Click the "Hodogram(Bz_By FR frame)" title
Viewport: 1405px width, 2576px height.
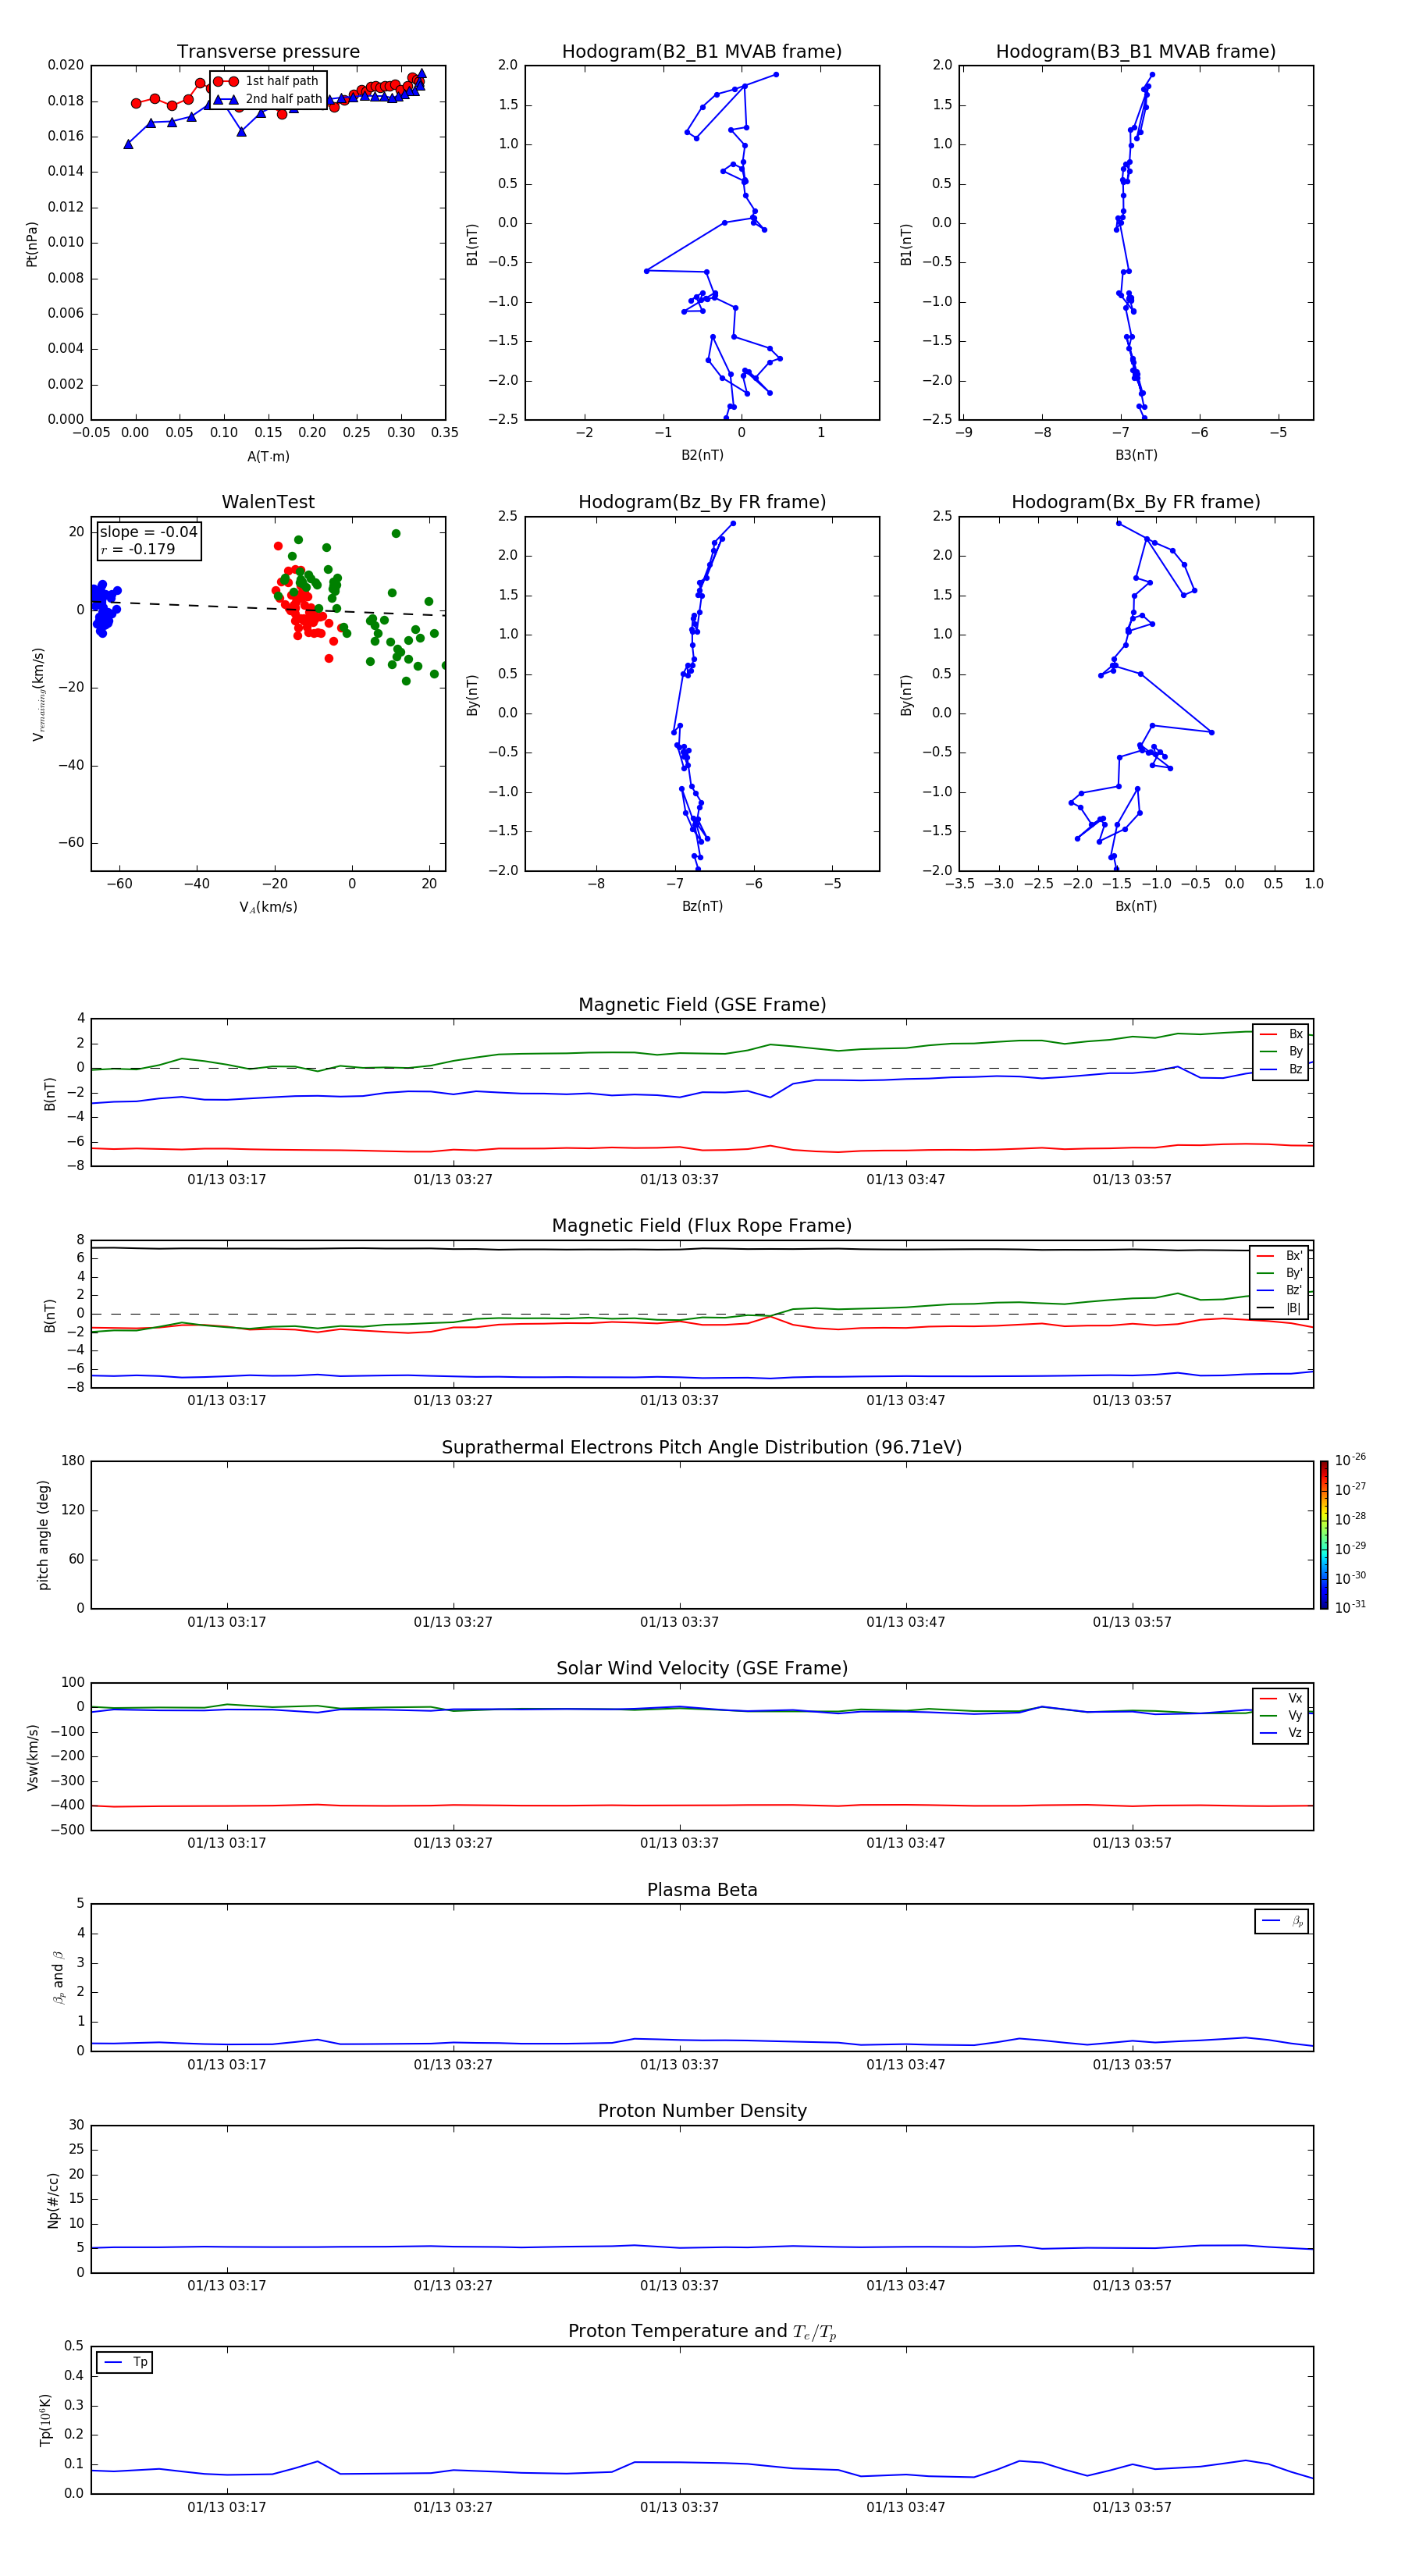click(702, 502)
